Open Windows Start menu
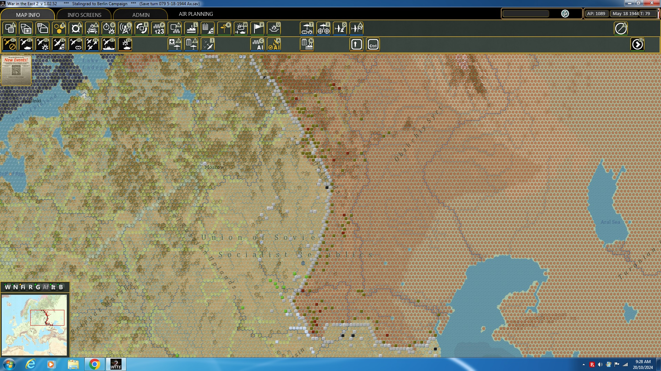This screenshot has height=371, width=661. click(9, 364)
